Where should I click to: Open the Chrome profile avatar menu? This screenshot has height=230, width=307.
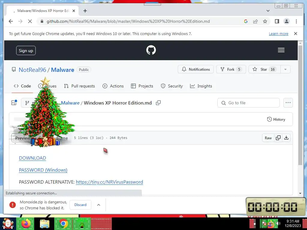click(286, 21)
